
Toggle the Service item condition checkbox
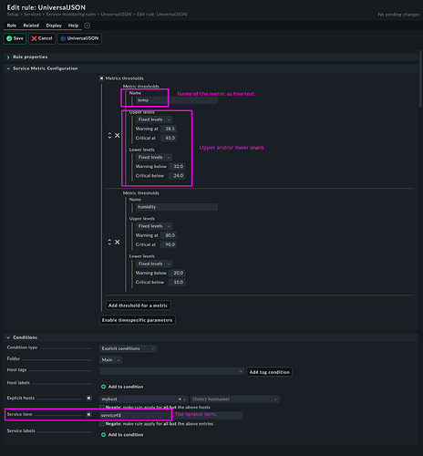tap(88, 414)
